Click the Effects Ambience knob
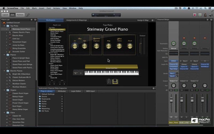This screenshot has height=134, width=214. click(119, 46)
